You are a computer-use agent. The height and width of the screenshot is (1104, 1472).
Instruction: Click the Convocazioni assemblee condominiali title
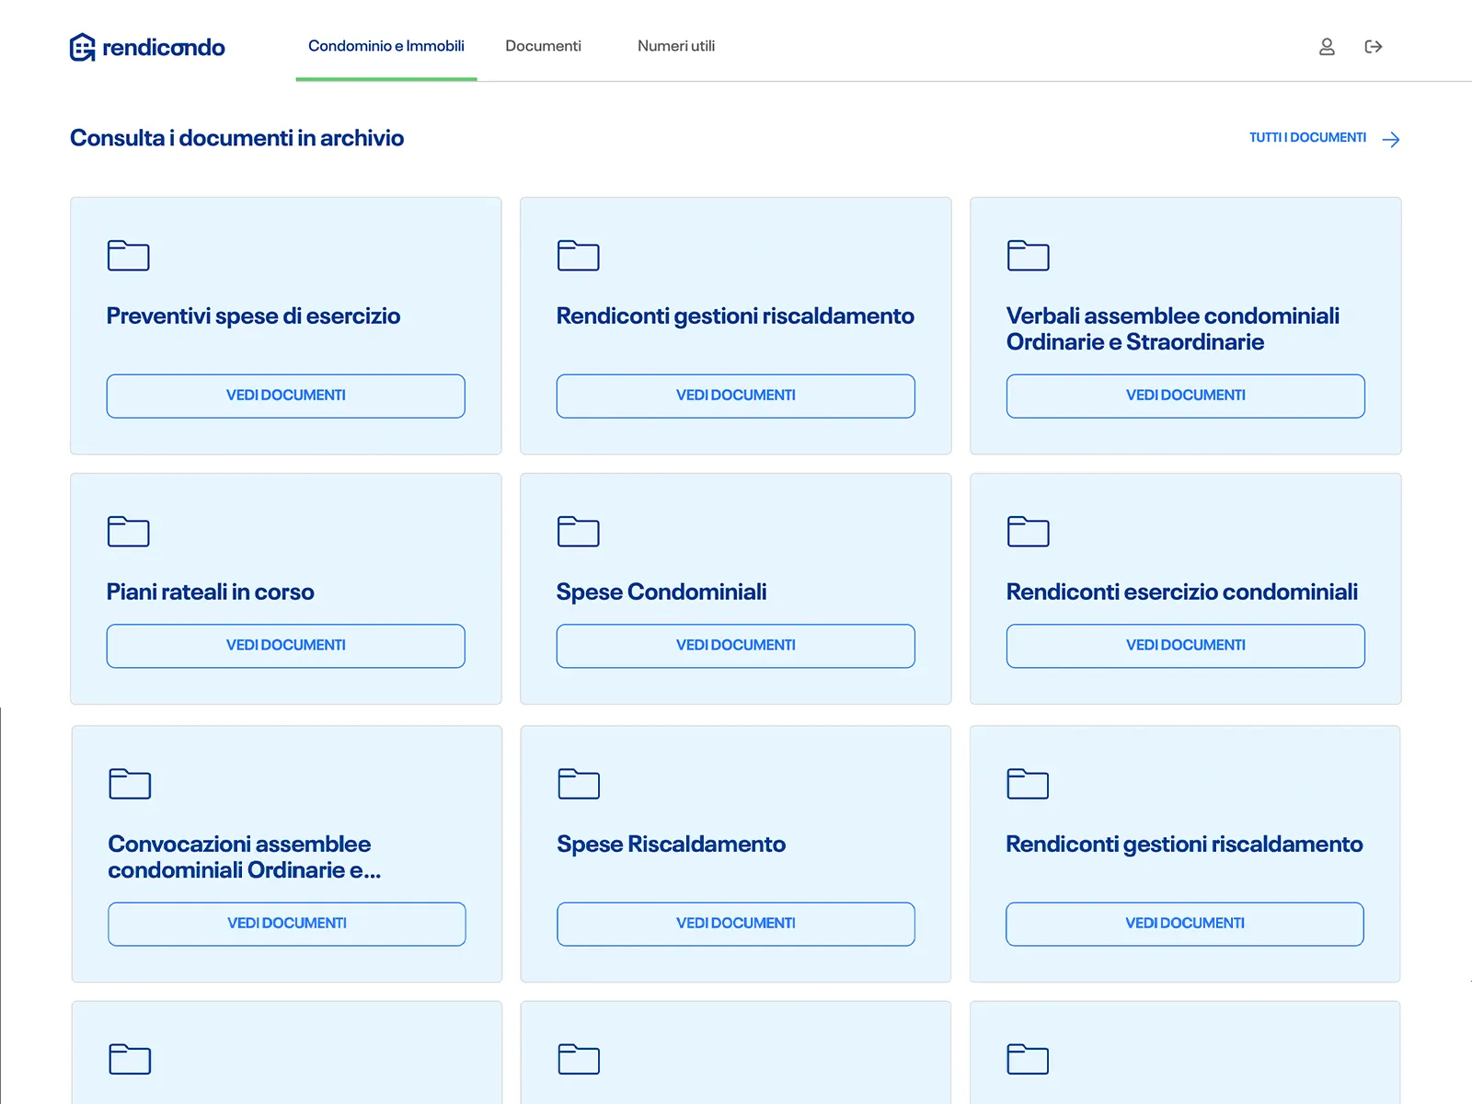(x=244, y=857)
